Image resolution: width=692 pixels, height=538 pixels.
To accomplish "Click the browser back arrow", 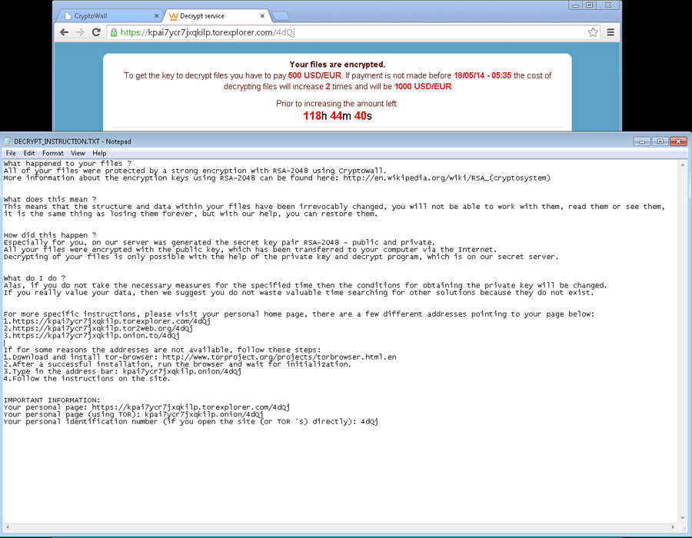I will [64, 32].
